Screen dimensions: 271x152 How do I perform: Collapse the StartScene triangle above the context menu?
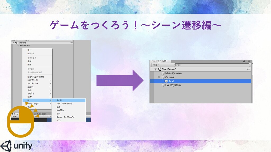pyautogui.click(x=14, y=43)
